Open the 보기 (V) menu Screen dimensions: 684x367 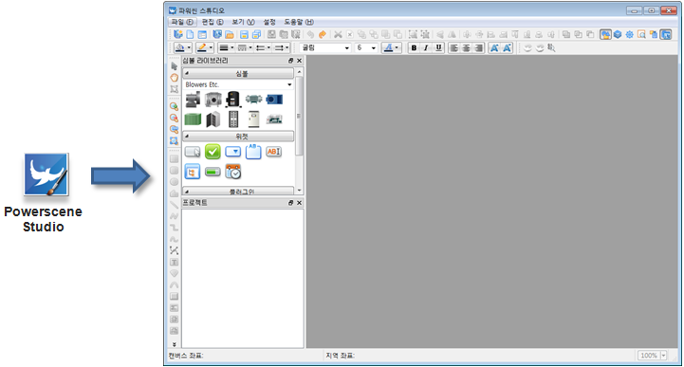243,22
